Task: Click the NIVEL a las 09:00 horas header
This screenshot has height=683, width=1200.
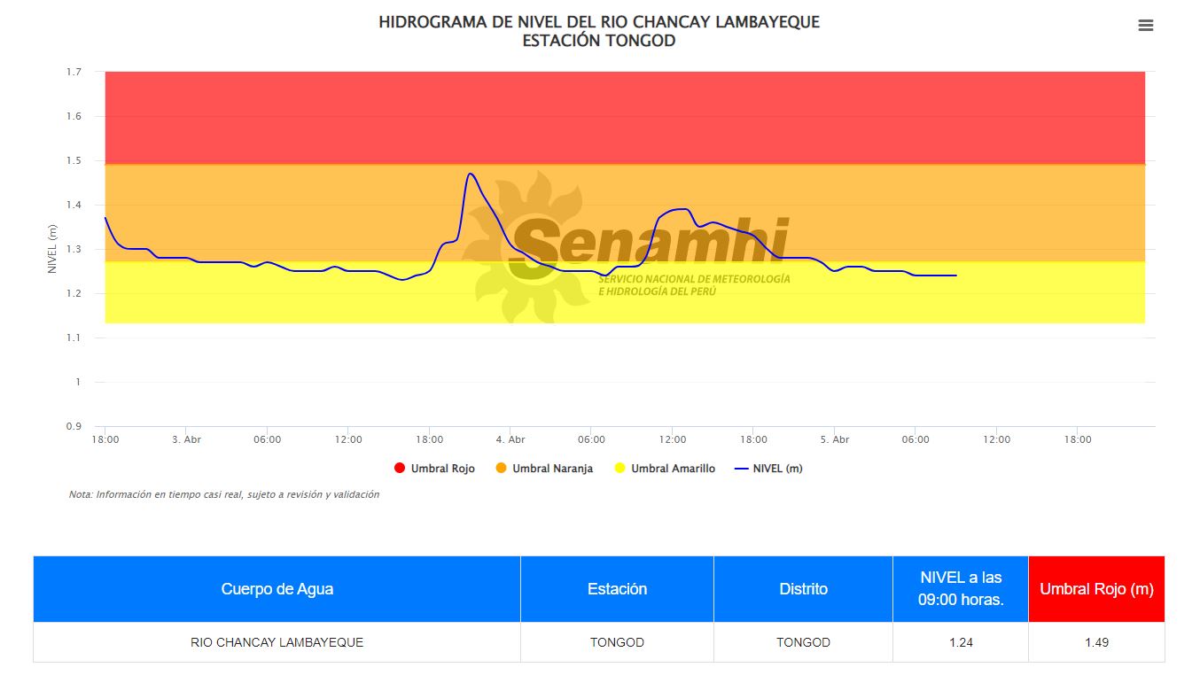Action: pyautogui.click(x=961, y=589)
